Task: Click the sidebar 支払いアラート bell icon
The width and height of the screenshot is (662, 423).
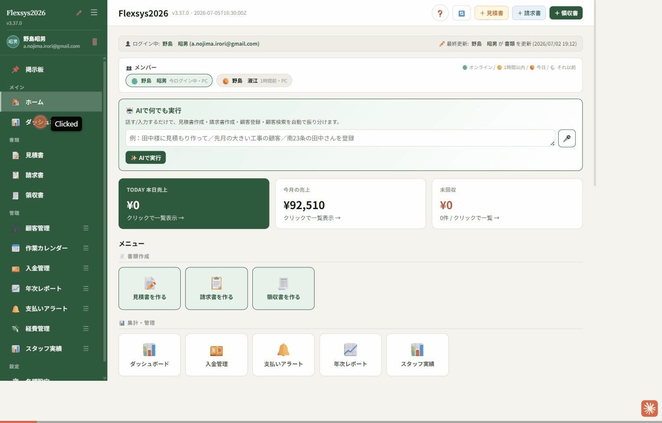Action: tap(16, 309)
